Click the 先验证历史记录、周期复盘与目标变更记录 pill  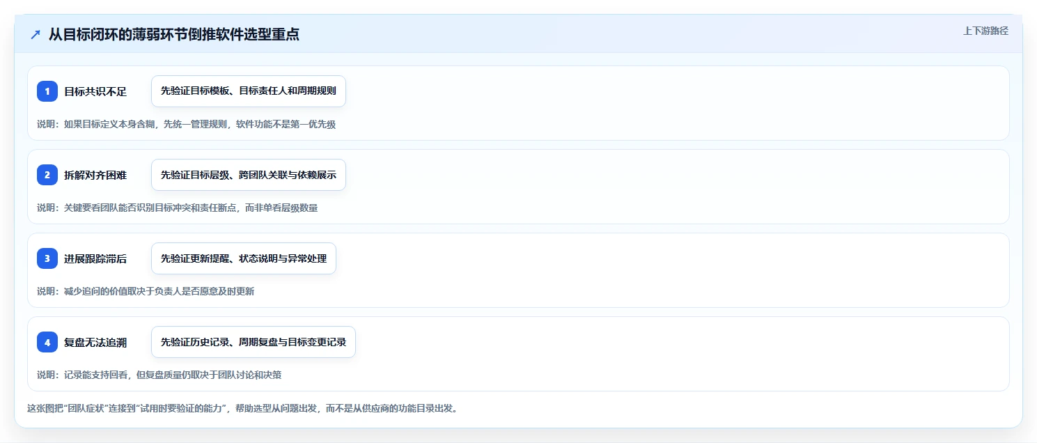click(254, 342)
